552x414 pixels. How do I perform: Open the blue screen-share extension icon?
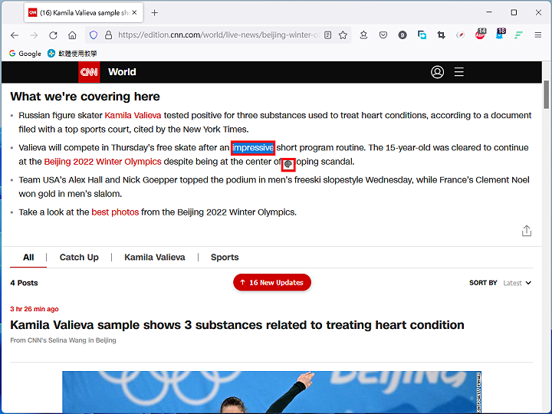pyautogui.click(x=422, y=34)
